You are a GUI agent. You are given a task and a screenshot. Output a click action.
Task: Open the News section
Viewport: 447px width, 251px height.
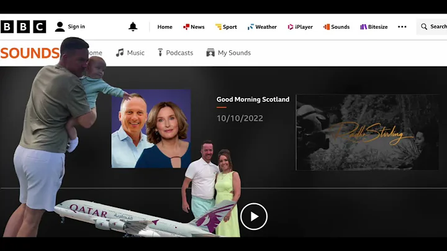194,27
